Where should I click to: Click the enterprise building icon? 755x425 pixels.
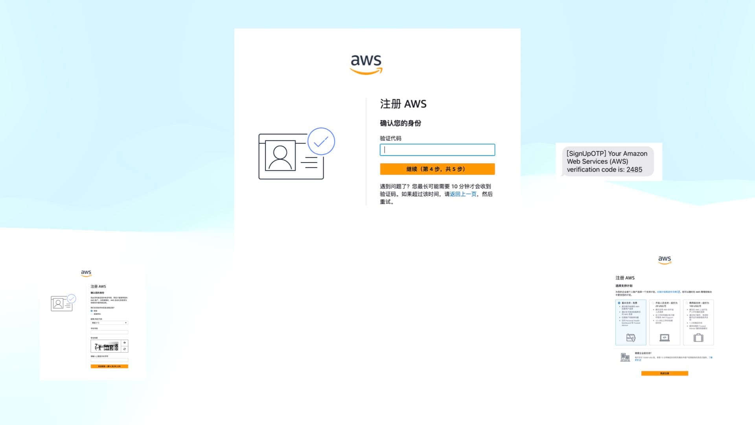point(625,357)
